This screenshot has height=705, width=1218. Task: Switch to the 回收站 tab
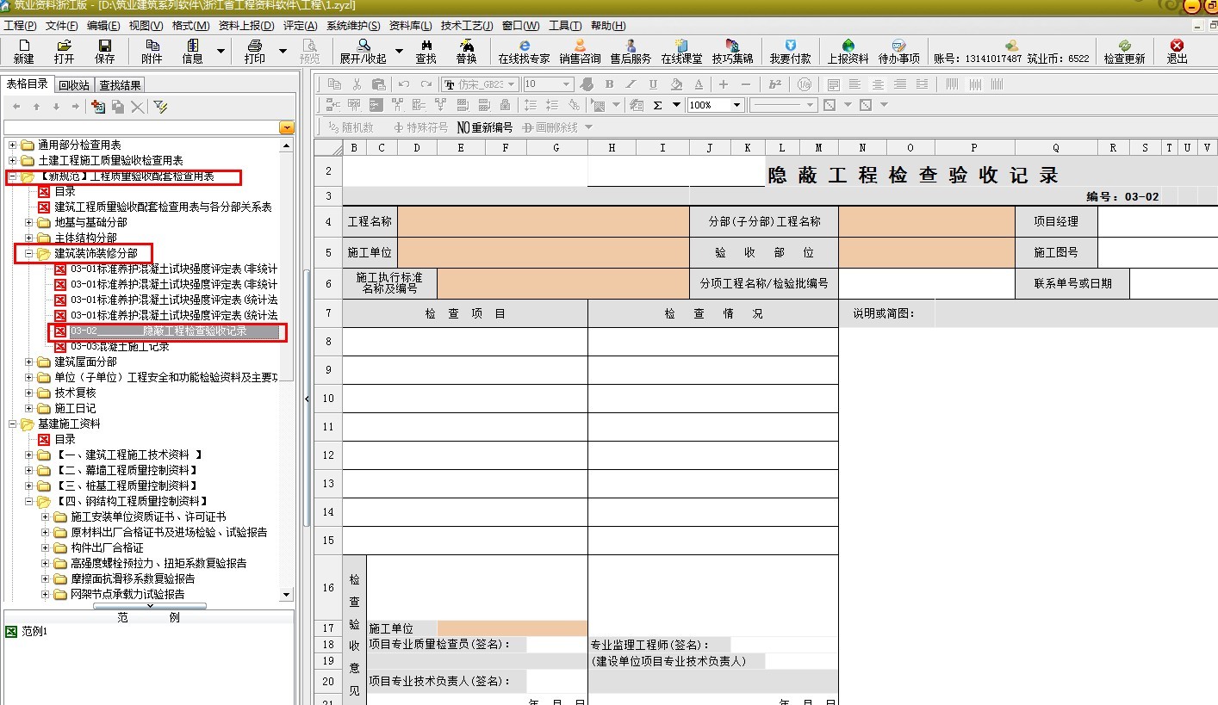click(74, 85)
